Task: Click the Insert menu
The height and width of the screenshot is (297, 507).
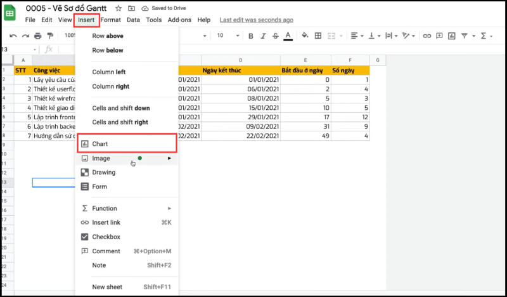Action: click(x=86, y=20)
